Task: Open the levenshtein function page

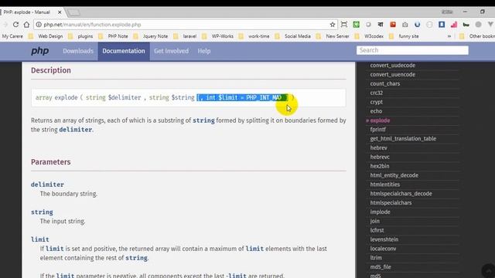Action: tap(384, 239)
